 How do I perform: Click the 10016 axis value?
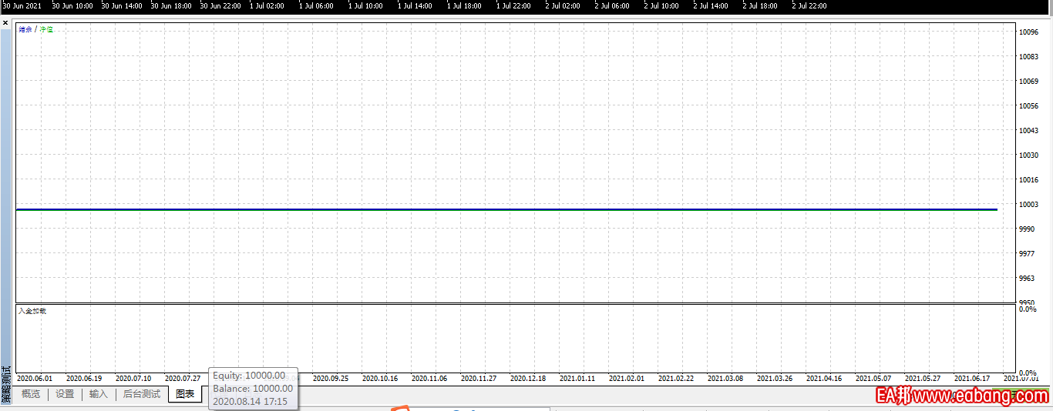coord(1029,180)
